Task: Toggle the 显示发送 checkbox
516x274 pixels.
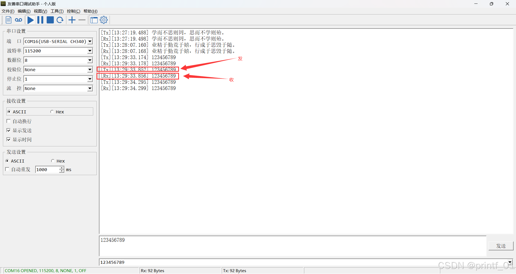Action: [x=9, y=130]
